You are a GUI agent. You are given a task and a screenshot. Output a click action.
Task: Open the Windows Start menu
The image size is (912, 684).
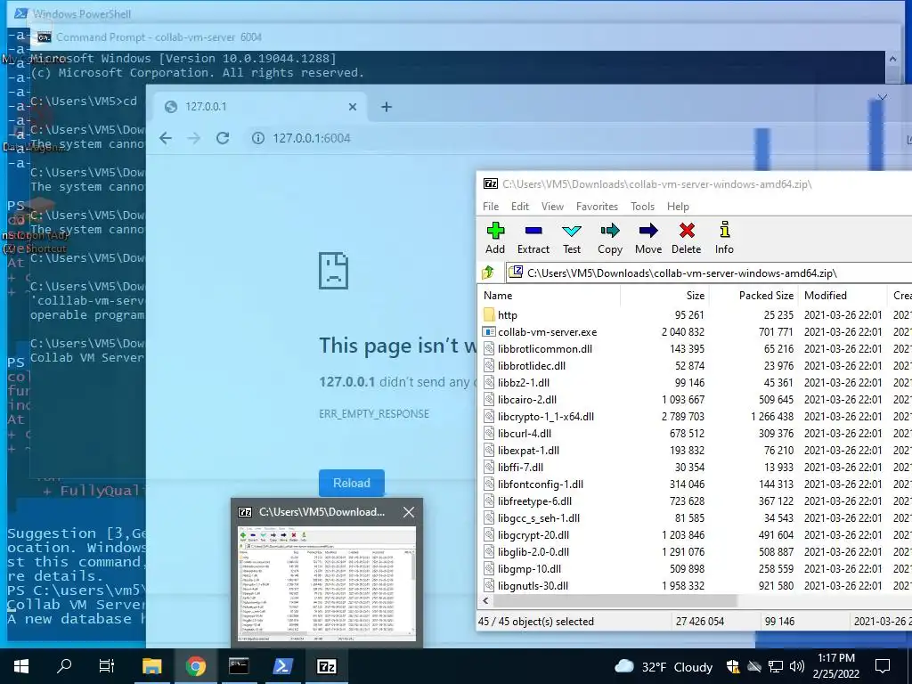(21, 666)
